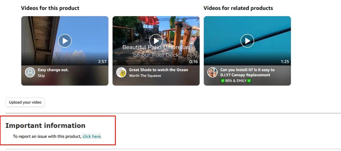
Task: Click the 2:57 duration label
Action: coord(102,62)
